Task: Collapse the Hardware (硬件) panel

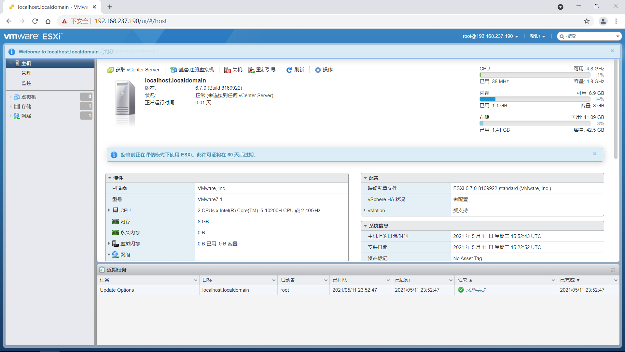Action: coord(110,178)
